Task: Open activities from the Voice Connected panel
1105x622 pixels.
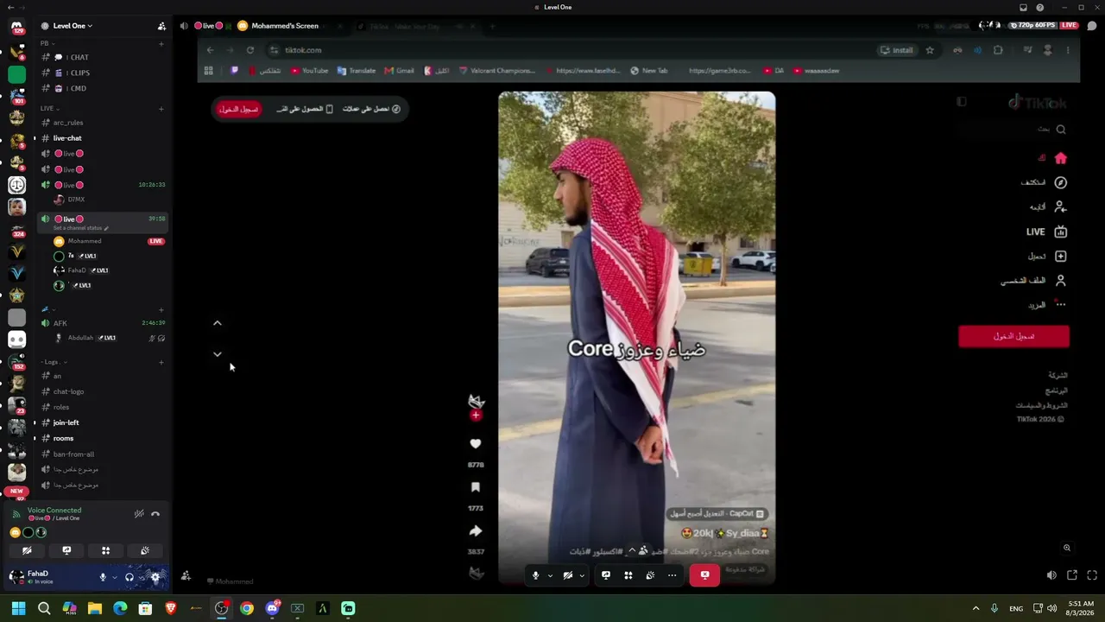Action: pyautogui.click(x=105, y=550)
